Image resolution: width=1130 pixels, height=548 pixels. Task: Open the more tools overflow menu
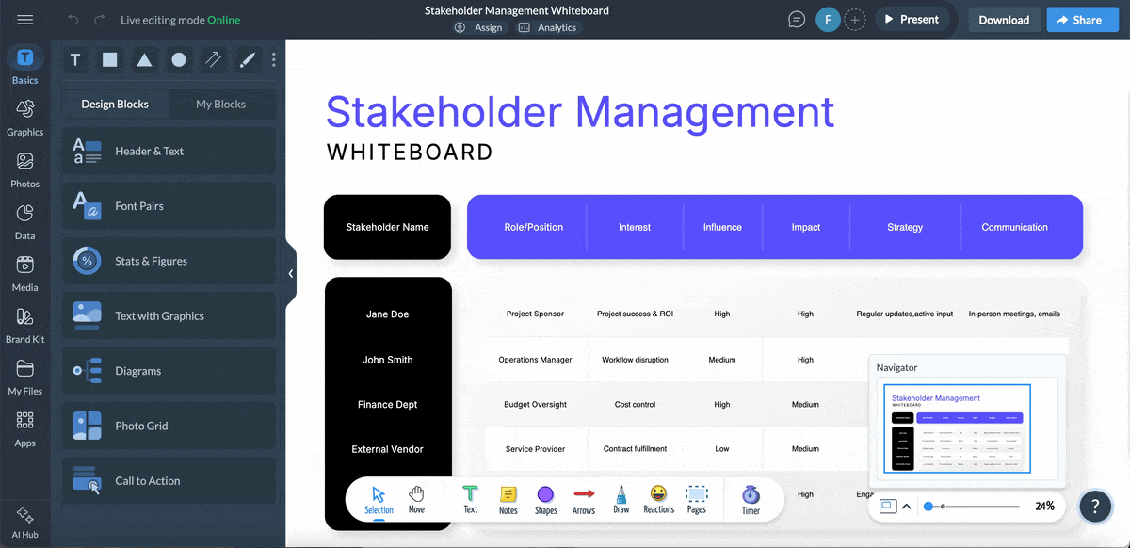[273, 59]
